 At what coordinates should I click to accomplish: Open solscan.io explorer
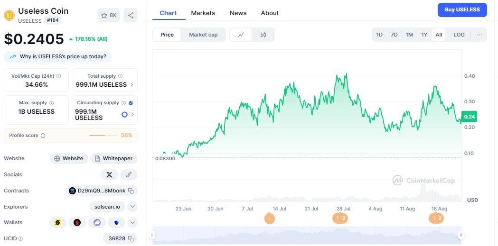pyautogui.click(x=107, y=207)
